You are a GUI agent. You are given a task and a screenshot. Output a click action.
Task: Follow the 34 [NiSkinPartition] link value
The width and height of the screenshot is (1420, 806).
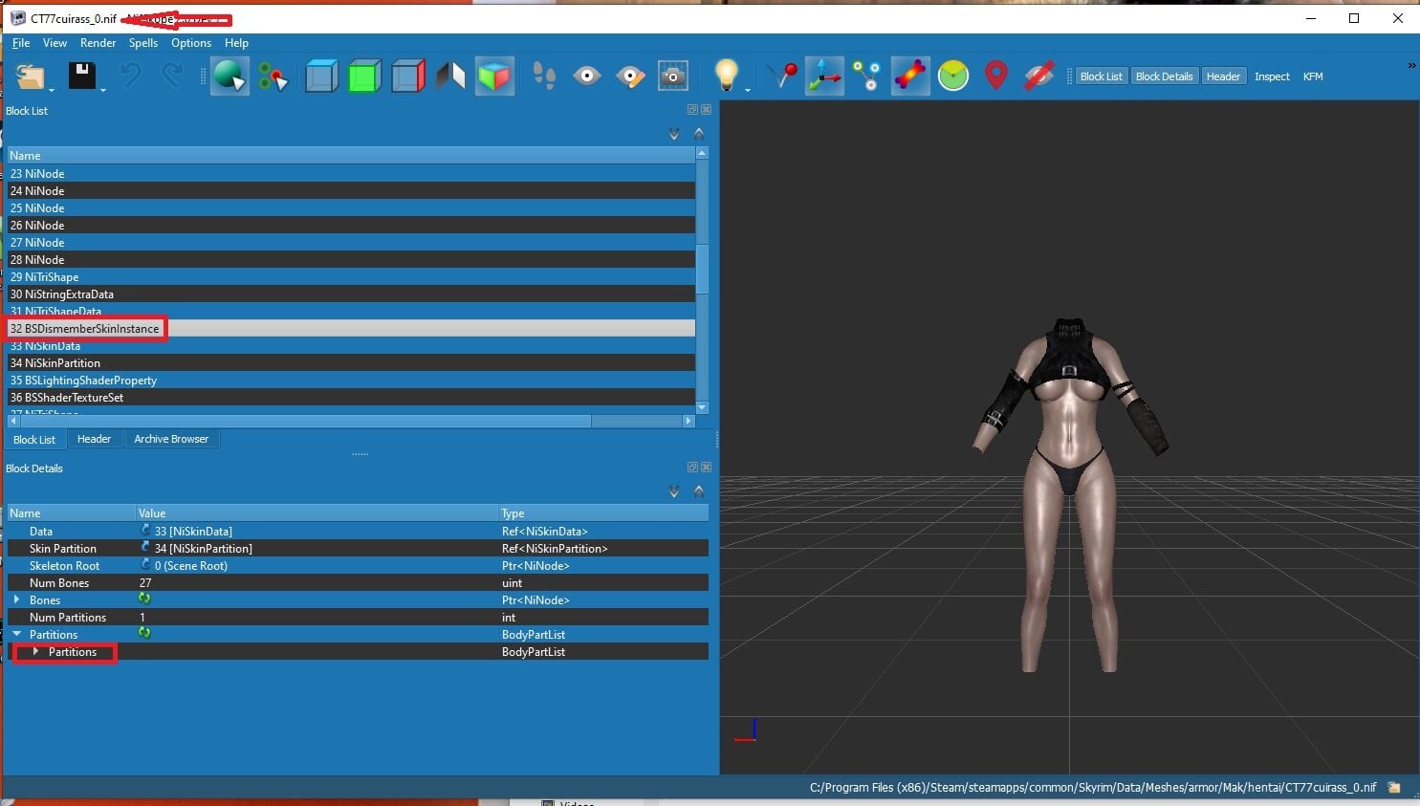click(203, 549)
